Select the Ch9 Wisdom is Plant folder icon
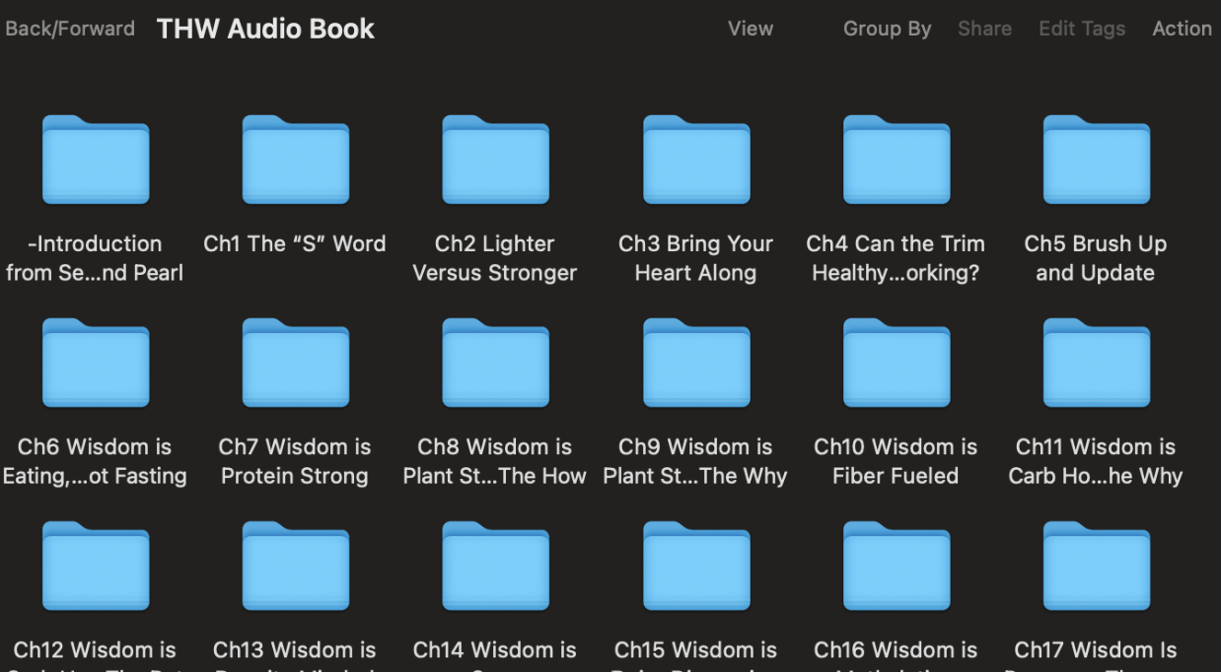Viewport: 1221px width, 672px height. [696, 363]
